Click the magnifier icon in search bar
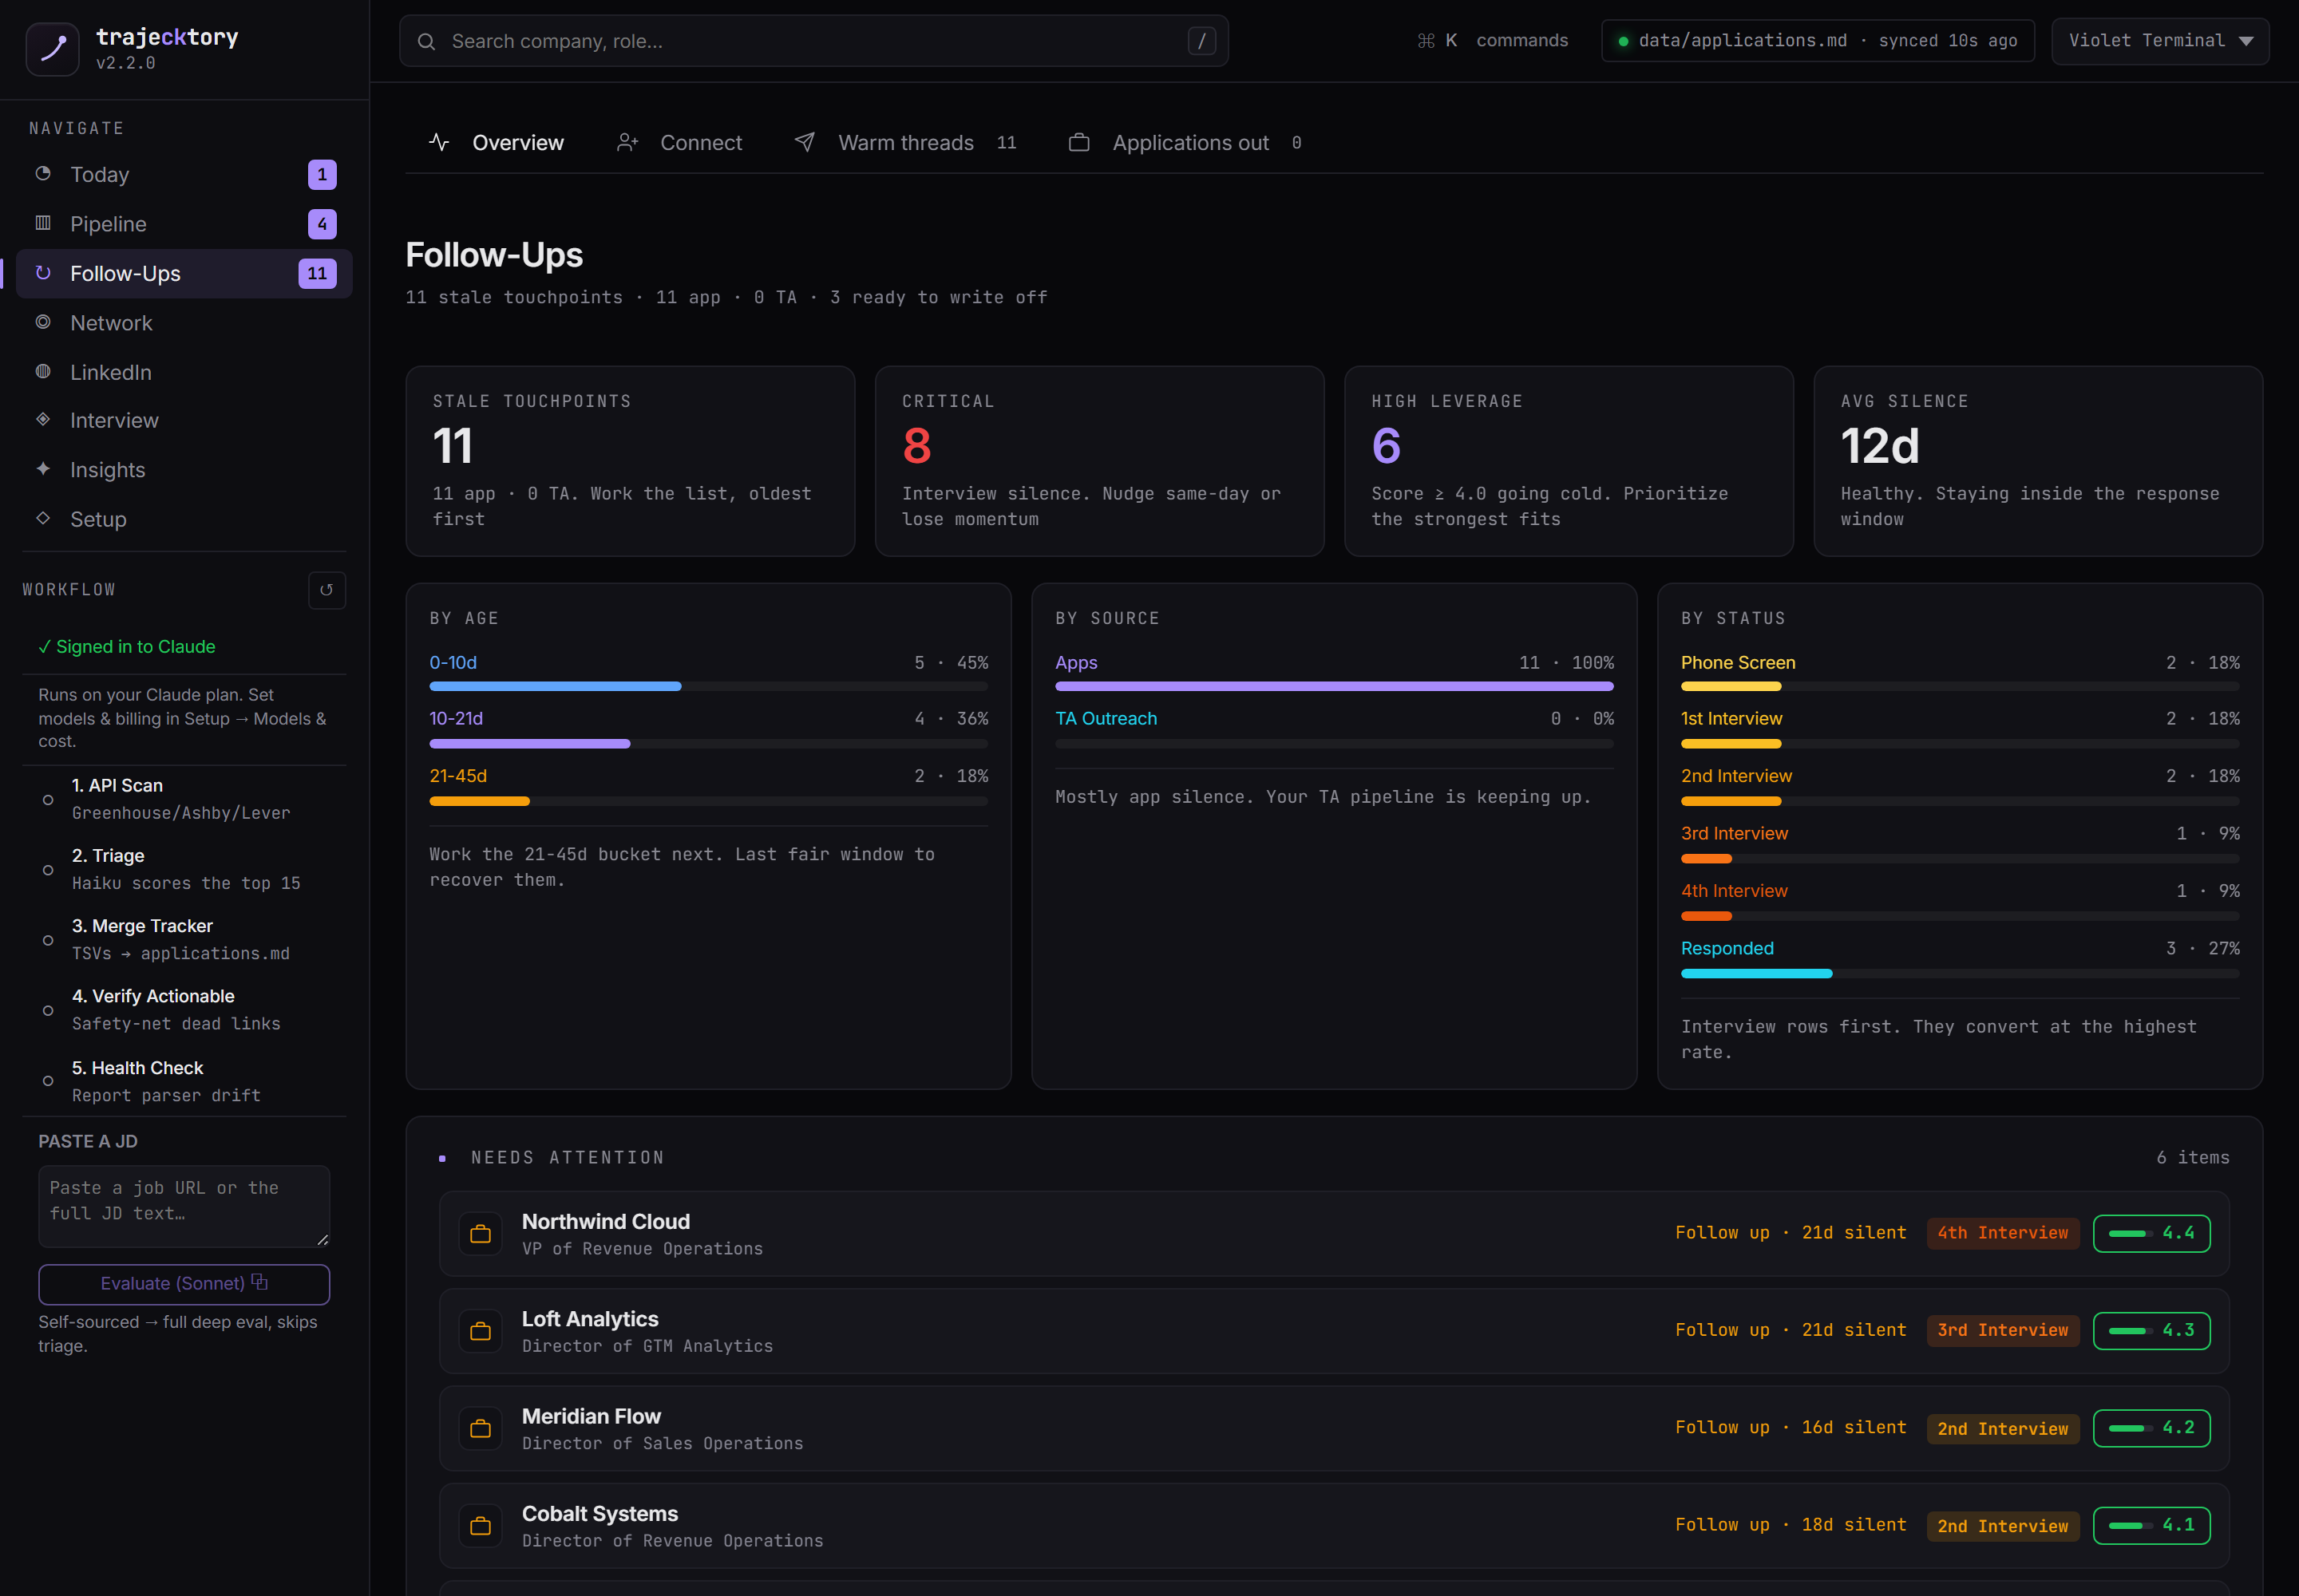This screenshot has width=2299, height=1596. click(426, 41)
